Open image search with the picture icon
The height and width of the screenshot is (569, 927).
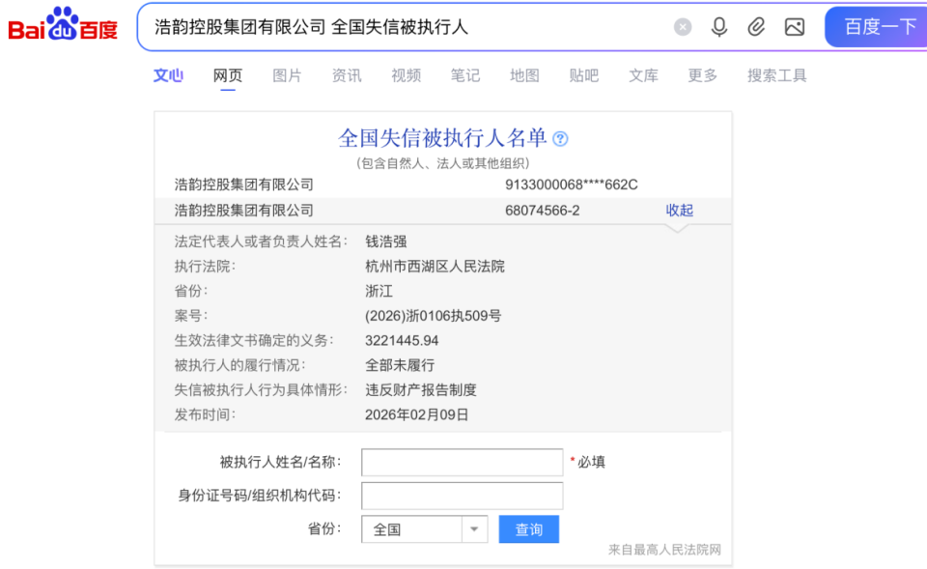pyautogui.click(x=794, y=27)
